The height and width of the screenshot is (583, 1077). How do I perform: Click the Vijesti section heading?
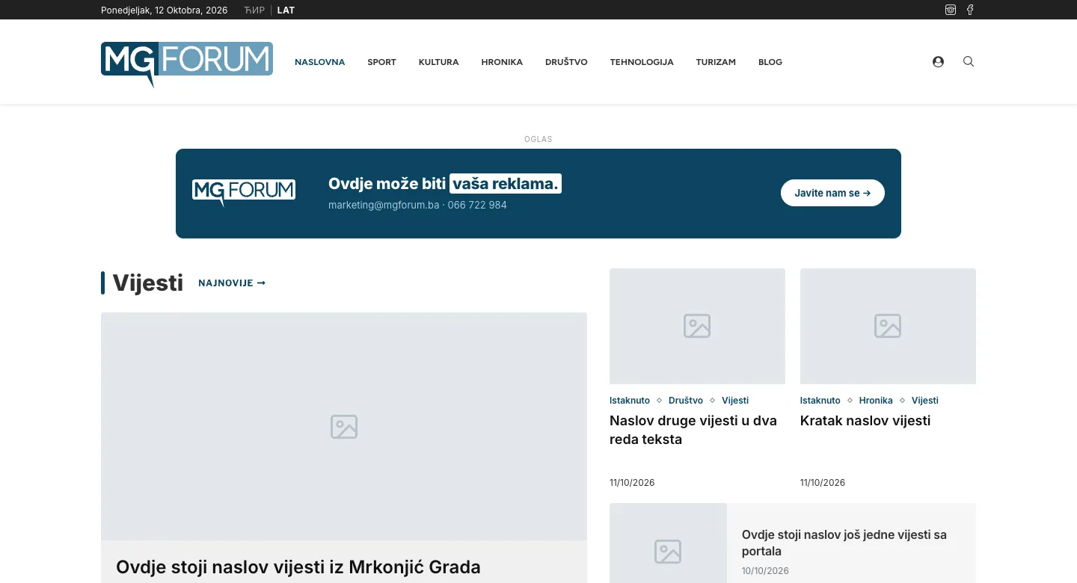(x=148, y=283)
